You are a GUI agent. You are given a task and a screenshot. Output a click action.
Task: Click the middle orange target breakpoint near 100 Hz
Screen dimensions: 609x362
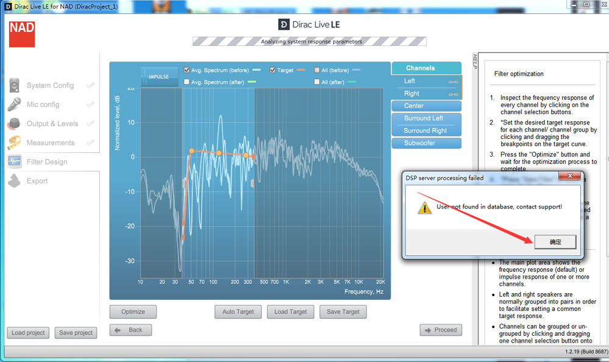pyautogui.click(x=219, y=153)
